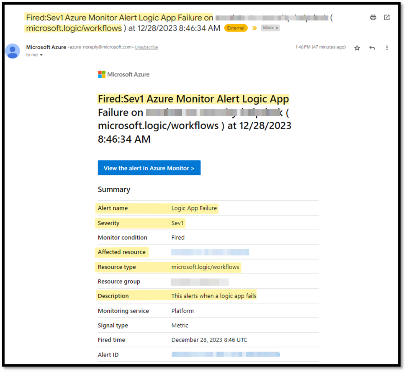The width and height of the screenshot is (406, 372).
Task: Select the Inbox tab label
Action: tap(268, 28)
